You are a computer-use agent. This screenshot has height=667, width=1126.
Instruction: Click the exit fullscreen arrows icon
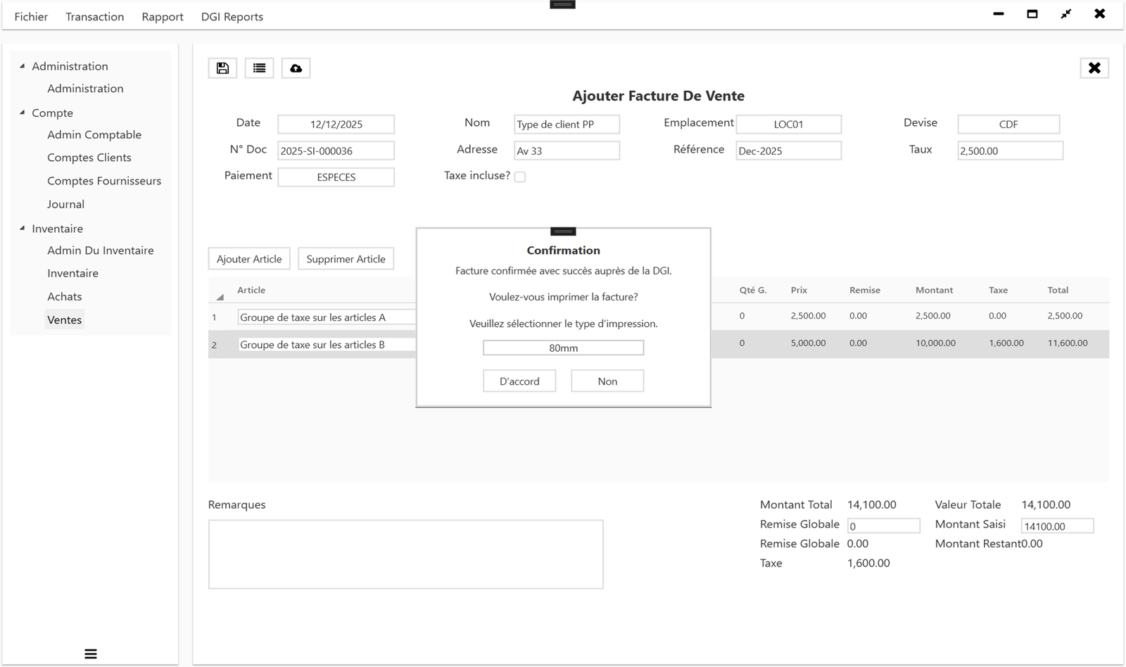pos(1065,13)
